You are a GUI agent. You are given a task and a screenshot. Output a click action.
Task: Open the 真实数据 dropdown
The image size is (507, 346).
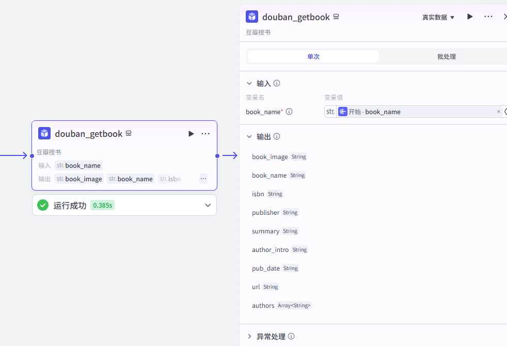point(438,17)
